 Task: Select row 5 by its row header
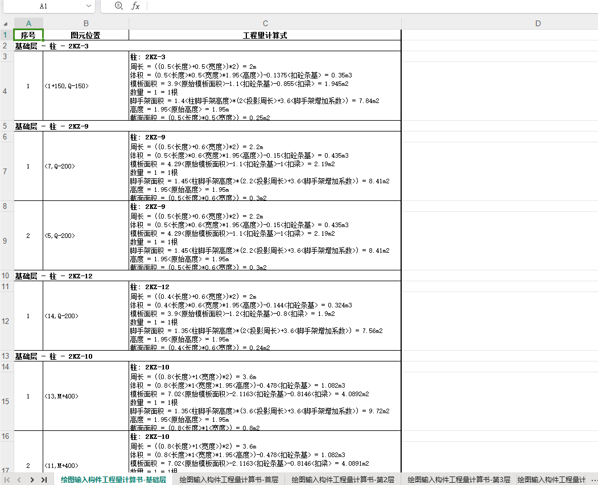pos(5,126)
